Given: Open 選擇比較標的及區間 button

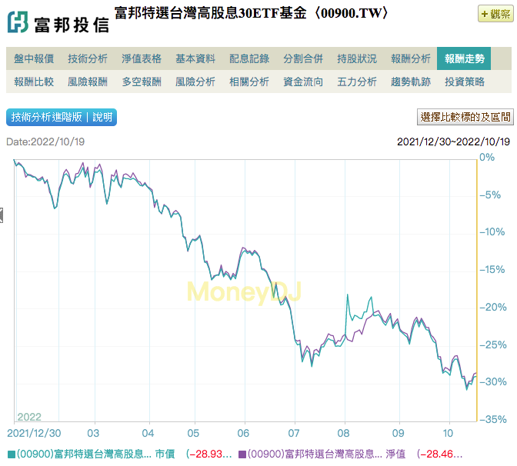Looking at the screenshot, I should (465, 117).
